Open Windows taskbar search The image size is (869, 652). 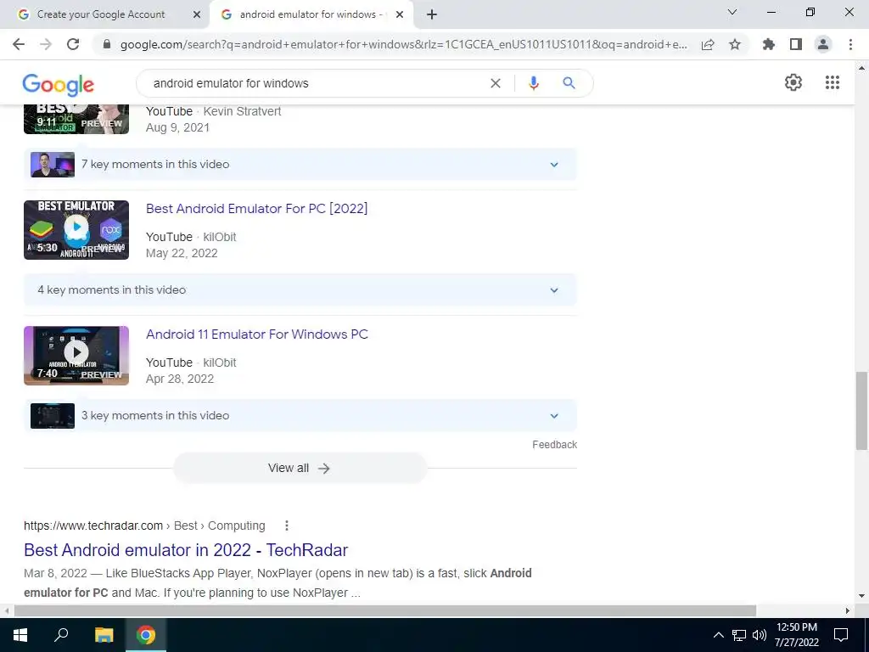tap(61, 635)
